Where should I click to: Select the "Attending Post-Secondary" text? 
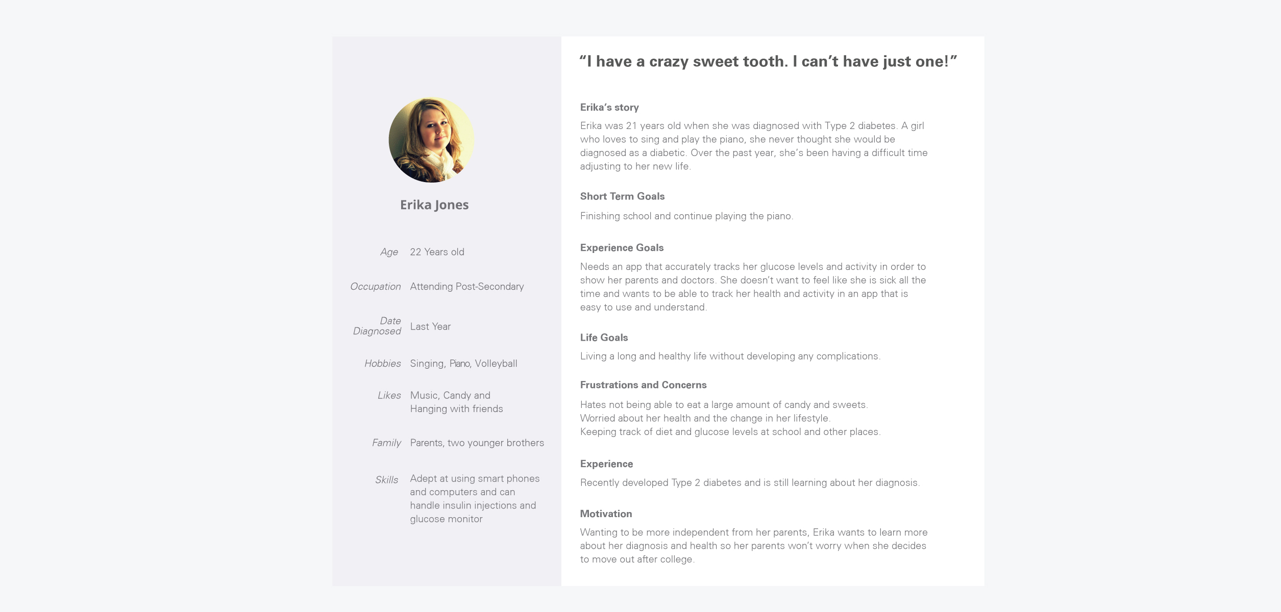coord(466,287)
